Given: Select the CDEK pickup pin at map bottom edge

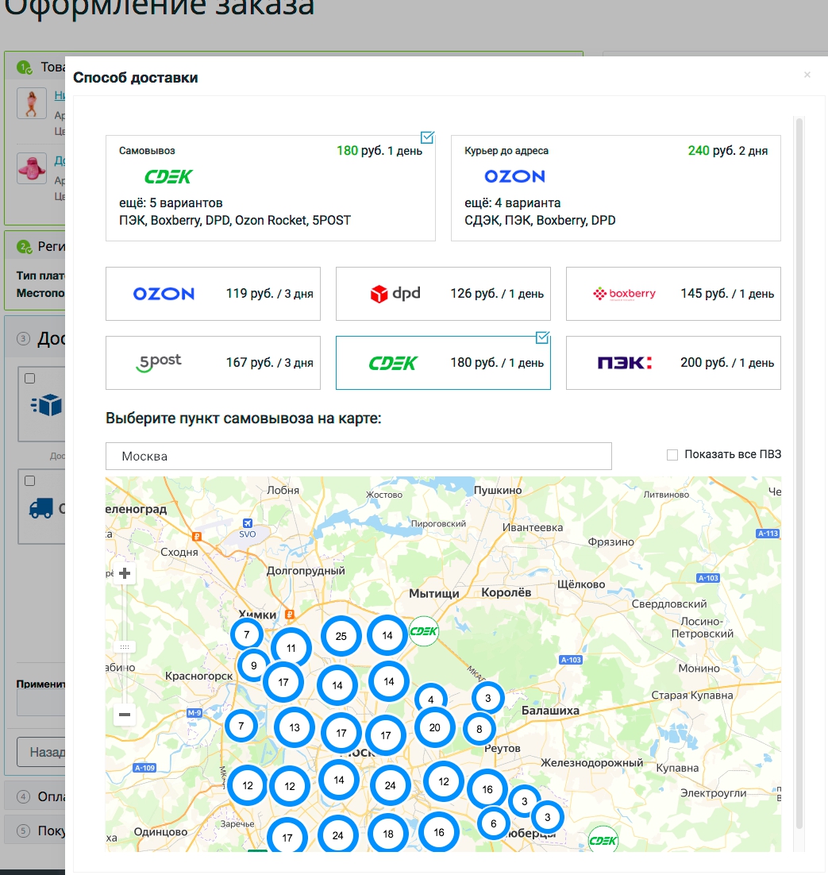Looking at the screenshot, I should click(x=603, y=839).
